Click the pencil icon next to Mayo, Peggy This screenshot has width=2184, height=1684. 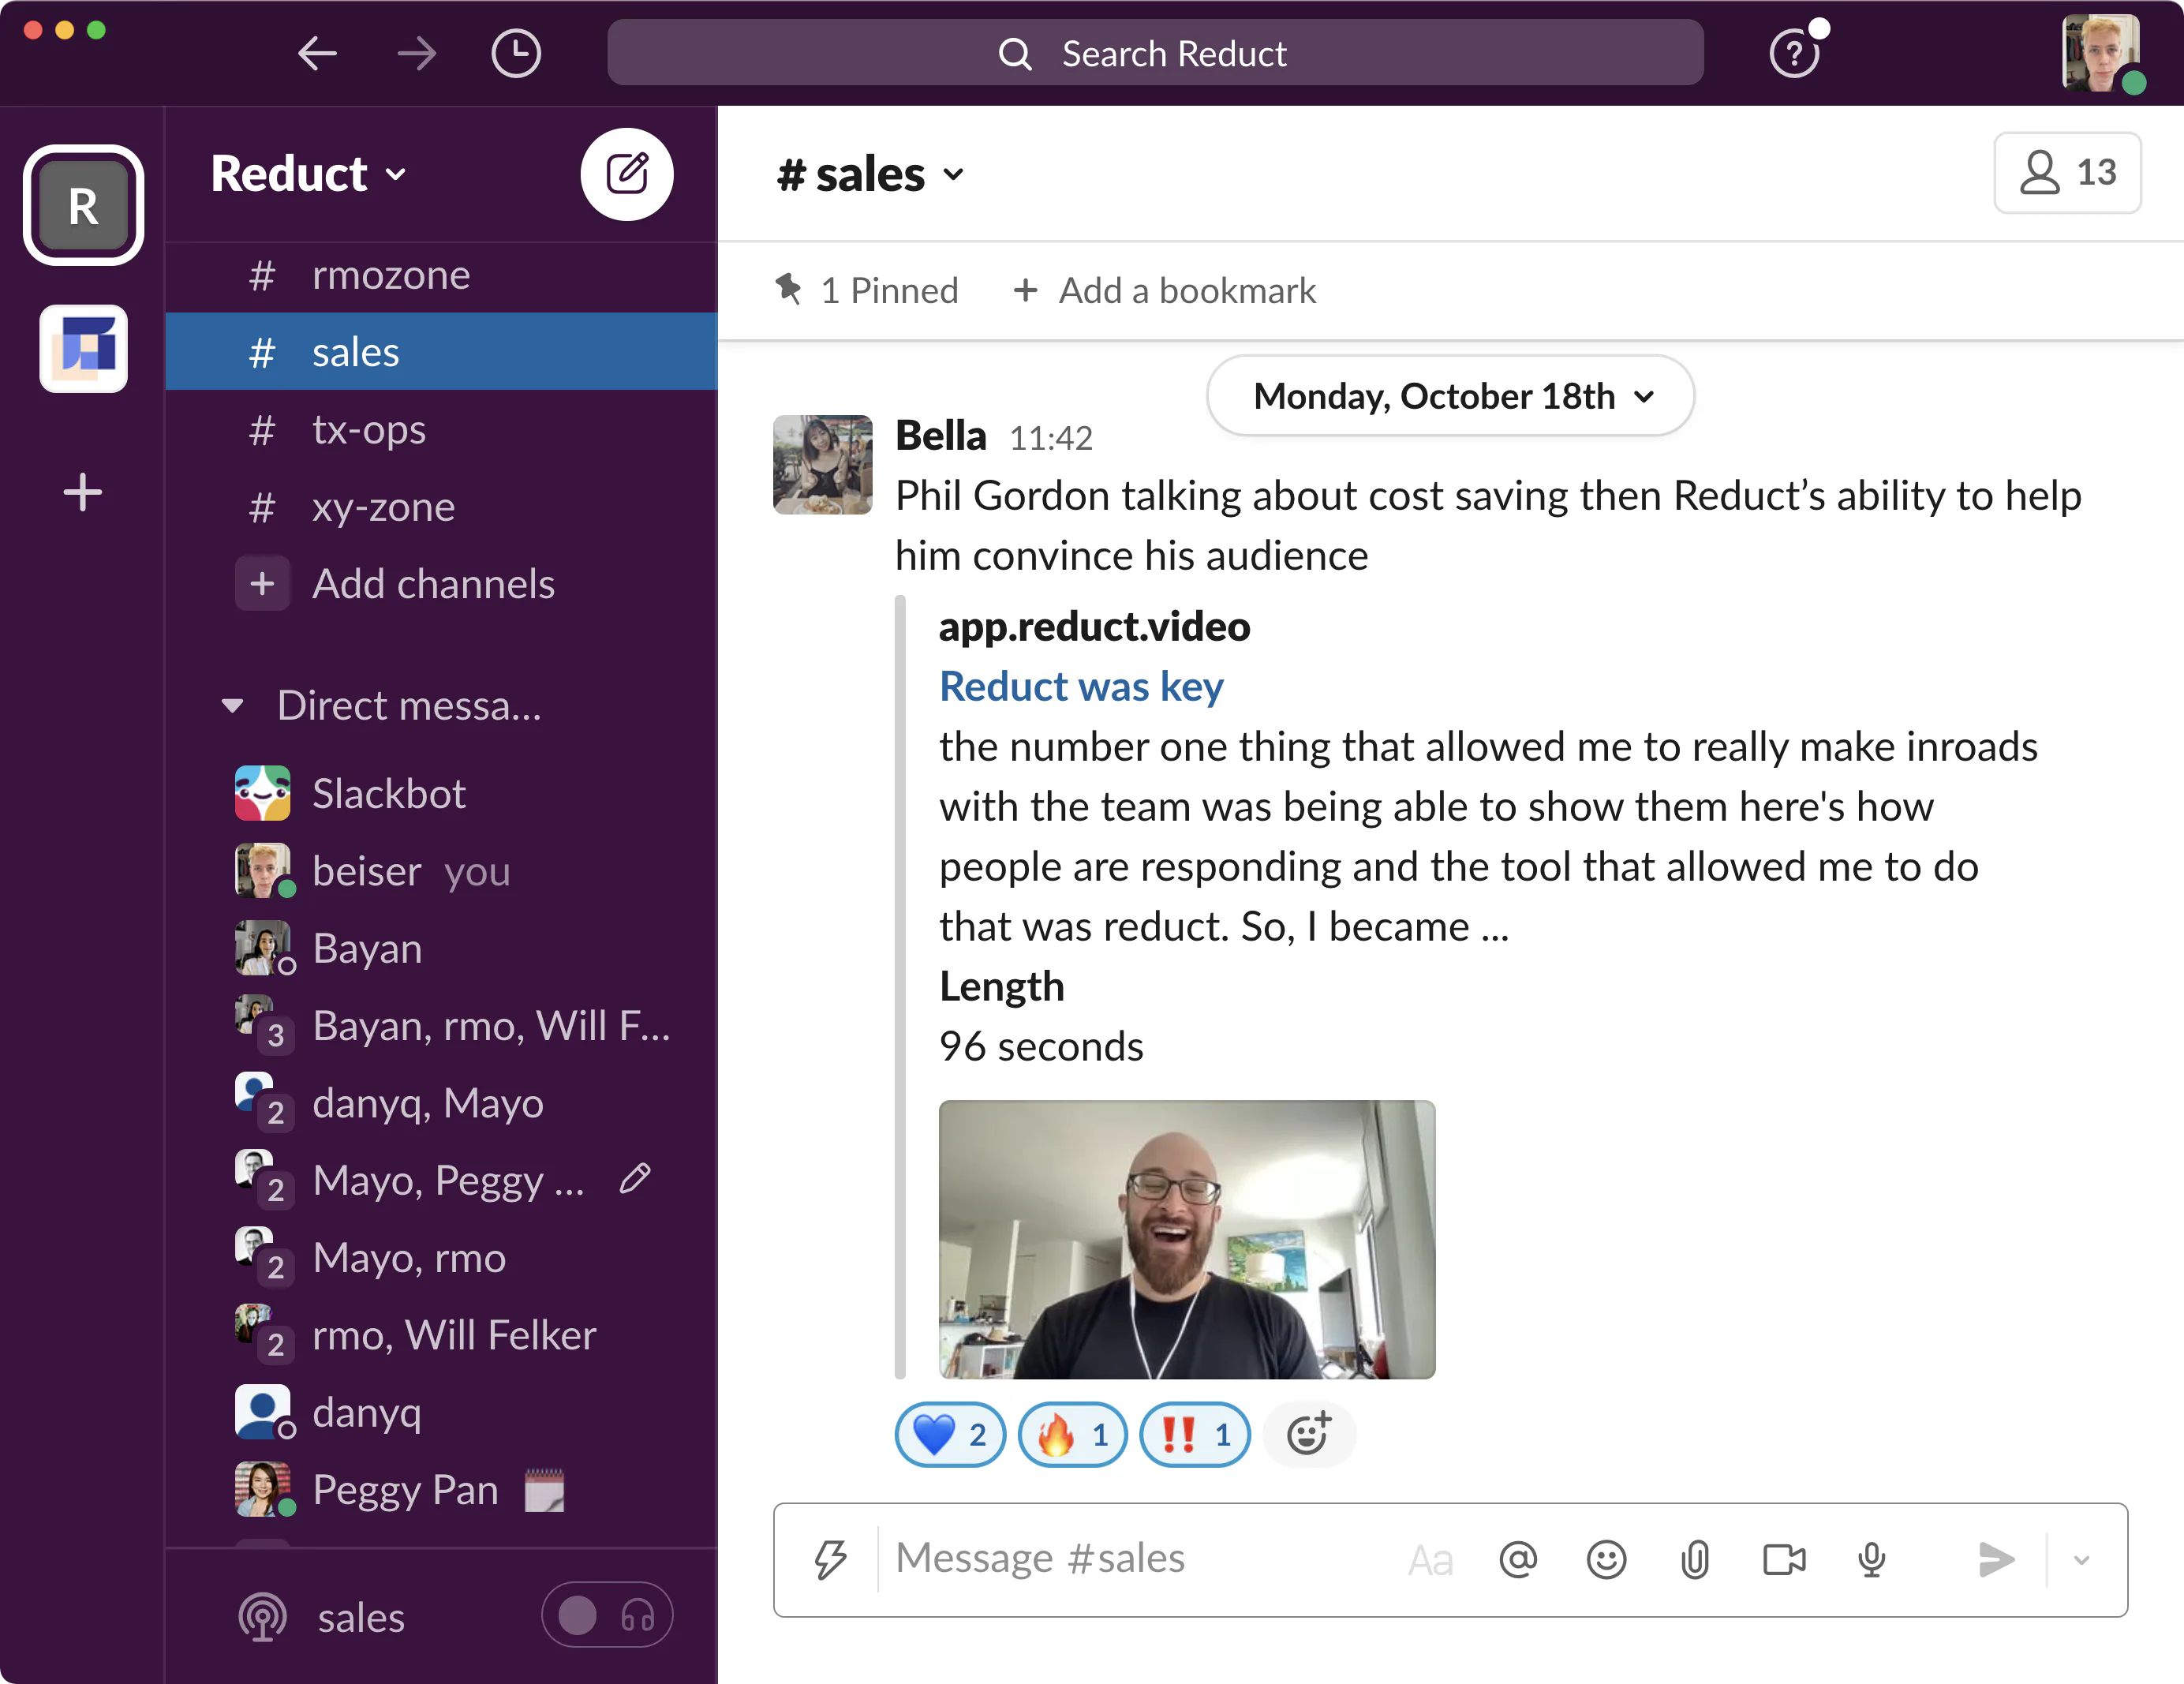tap(635, 1179)
